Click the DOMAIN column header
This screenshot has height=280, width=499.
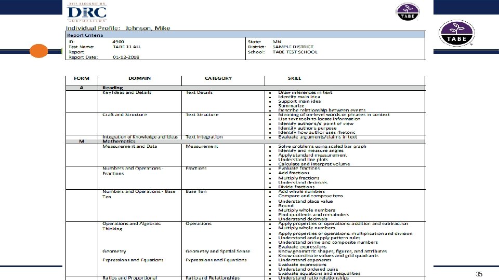[x=139, y=78]
